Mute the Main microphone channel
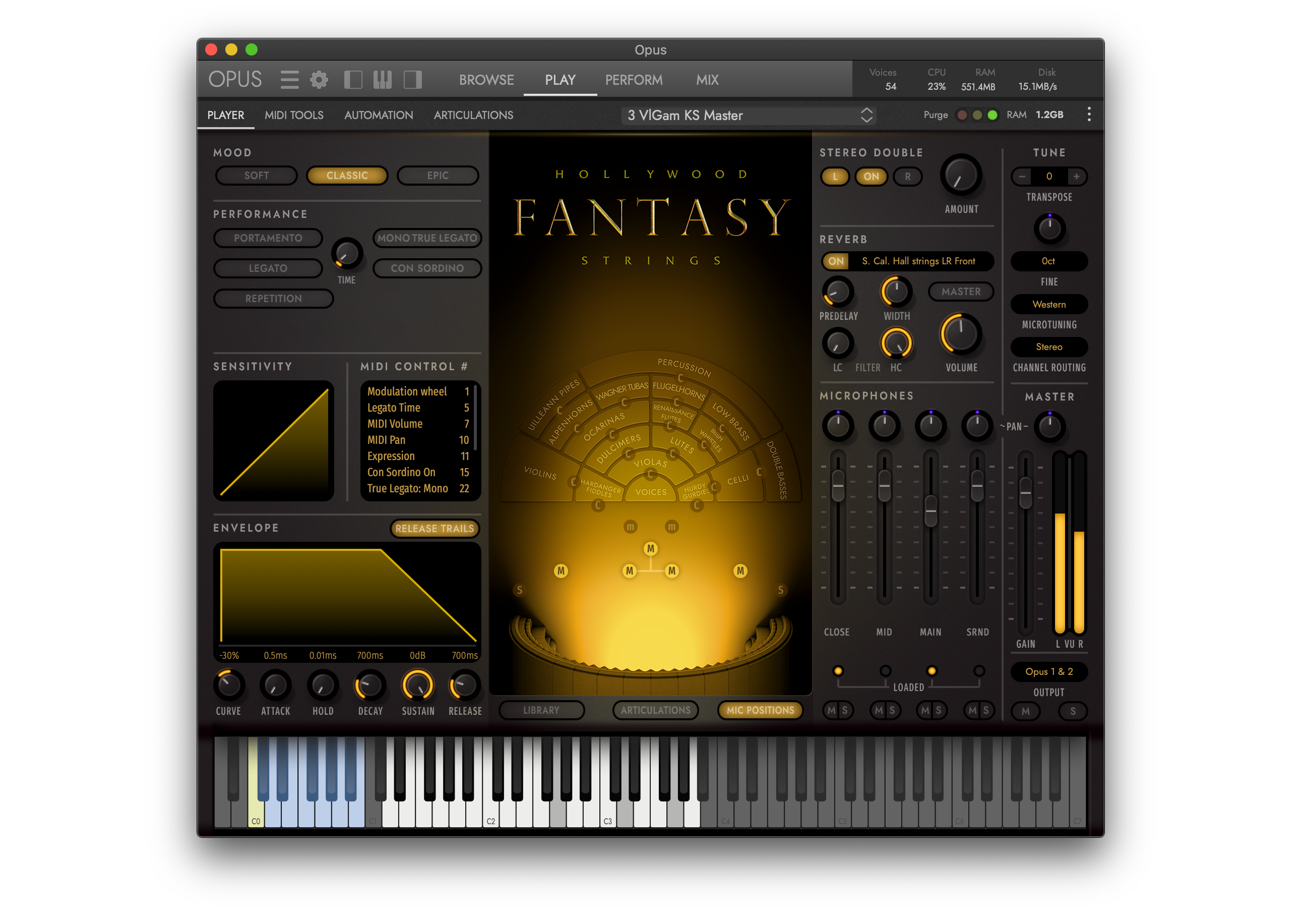The width and height of the screenshot is (1302, 912). pyautogui.click(x=925, y=711)
